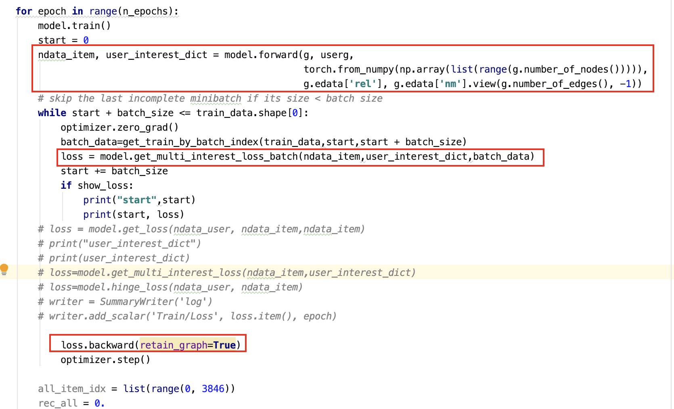Click the 'if' keyword before show_loss
The width and height of the screenshot is (674, 409).
66,186
